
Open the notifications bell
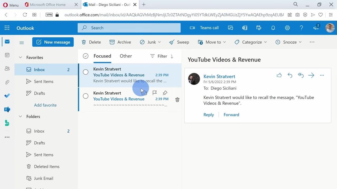click(273, 28)
